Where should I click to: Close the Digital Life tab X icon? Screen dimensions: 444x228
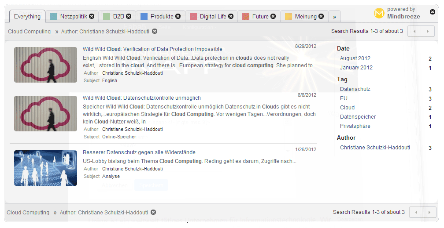[x=231, y=16]
